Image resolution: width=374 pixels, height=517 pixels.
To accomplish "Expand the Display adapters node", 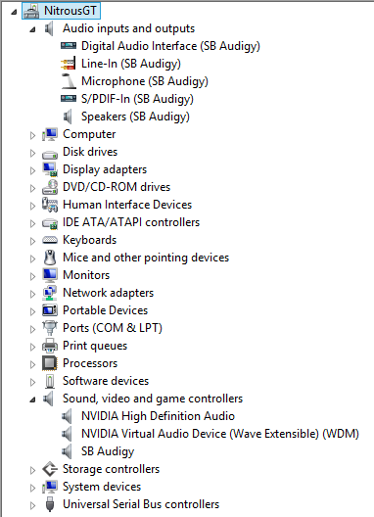I will coord(32,170).
